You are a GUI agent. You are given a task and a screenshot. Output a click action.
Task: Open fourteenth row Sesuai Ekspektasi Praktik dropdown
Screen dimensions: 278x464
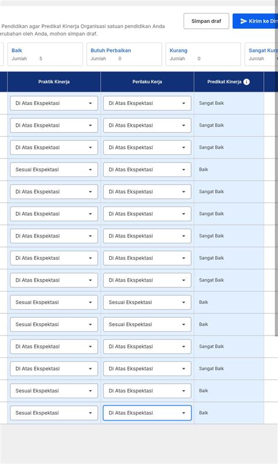click(x=54, y=391)
